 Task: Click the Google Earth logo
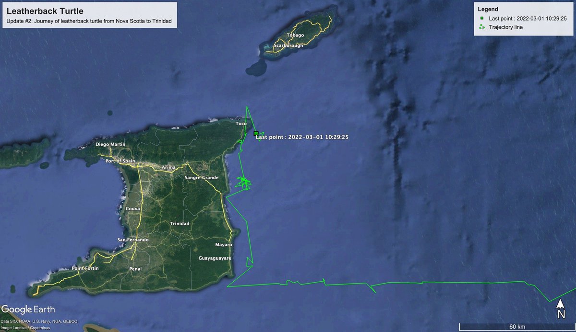[x=29, y=309]
